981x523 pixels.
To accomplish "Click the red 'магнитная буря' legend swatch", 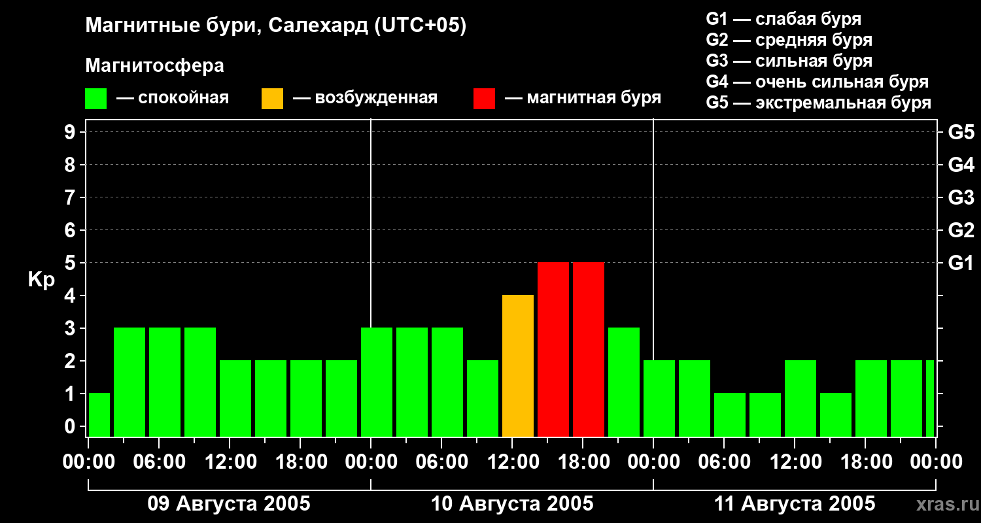I will [x=484, y=99].
